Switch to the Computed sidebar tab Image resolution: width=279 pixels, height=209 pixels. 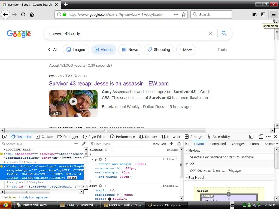click(x=218, y=144)
